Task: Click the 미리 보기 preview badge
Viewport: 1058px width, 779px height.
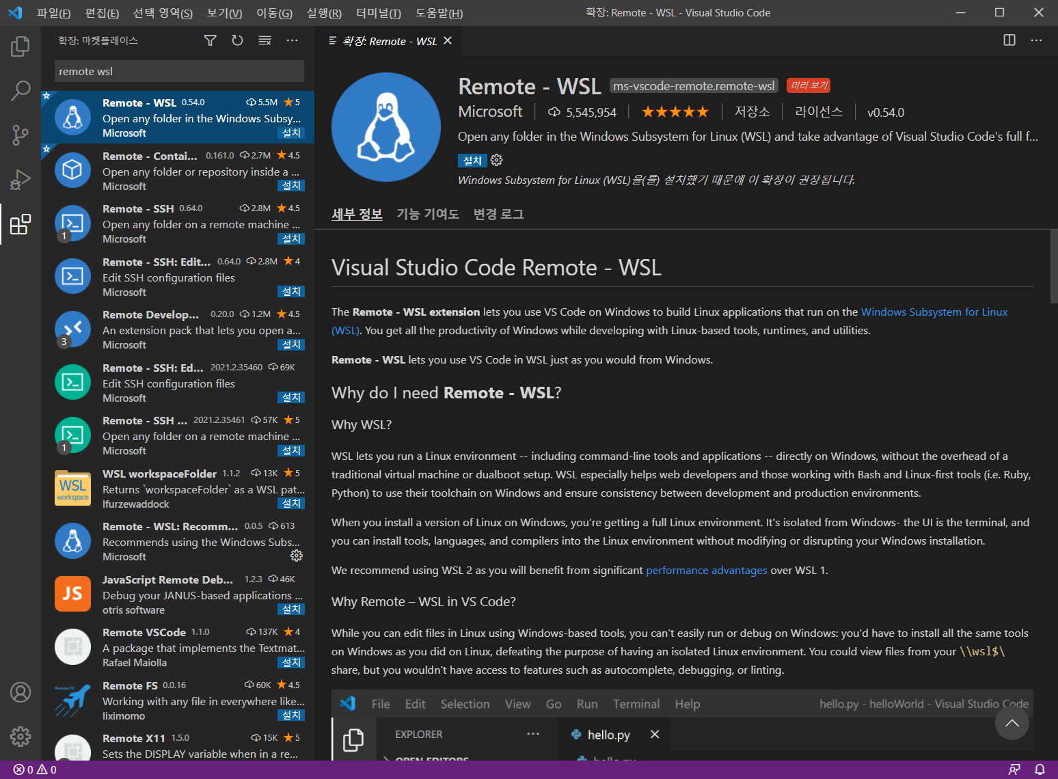Action: 809,85
